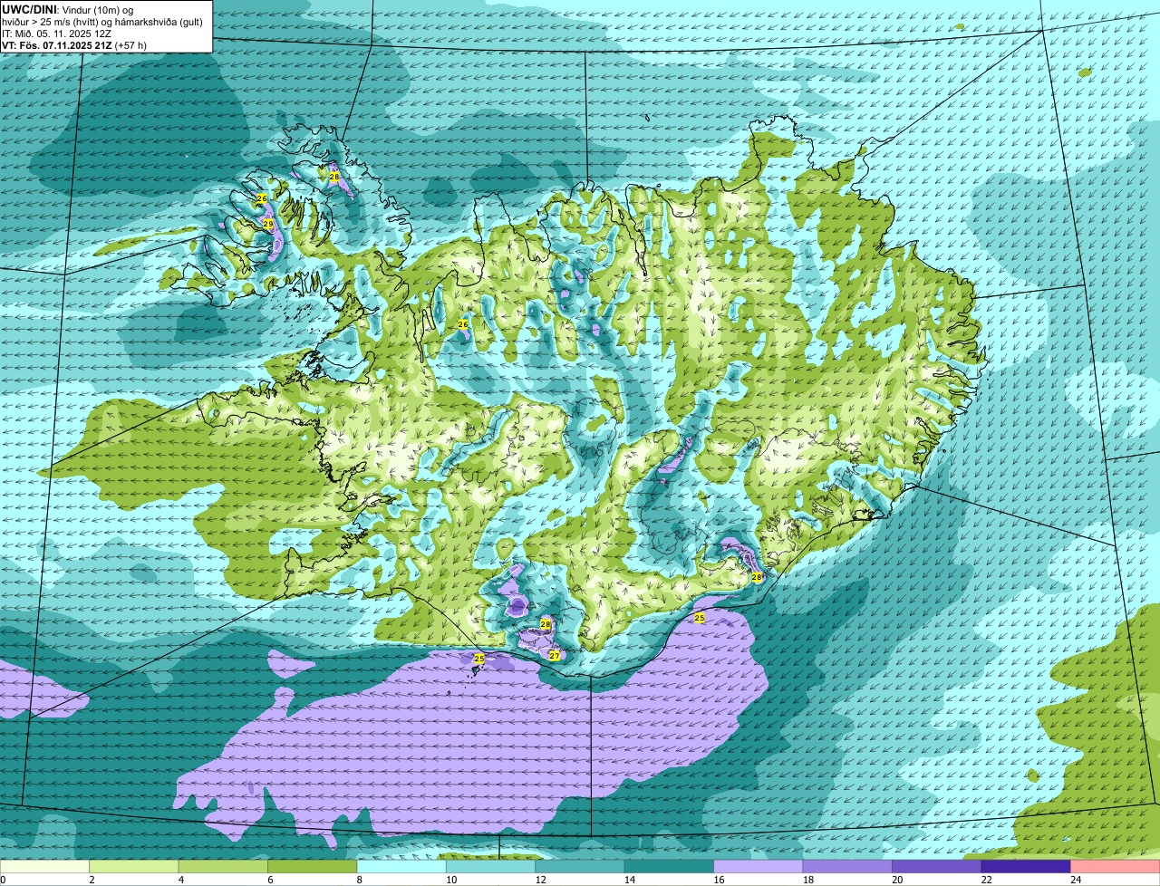Select the legend scale label "8"
Viewport: 1160px width, 886px height.
pyautogui.click(x=359, y=880)
